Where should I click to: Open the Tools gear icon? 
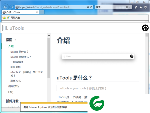click(145, 7)
